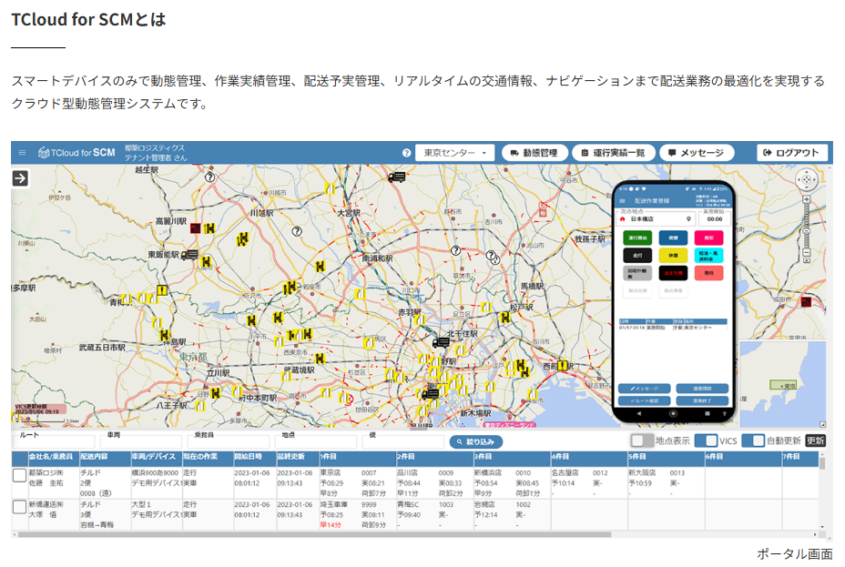Toggle the 自動更新 switch
The image size is (845, 567).
click(x=752, y=440)
